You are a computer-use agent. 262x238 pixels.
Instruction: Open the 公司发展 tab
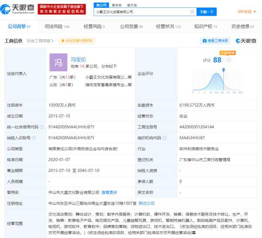131,26
